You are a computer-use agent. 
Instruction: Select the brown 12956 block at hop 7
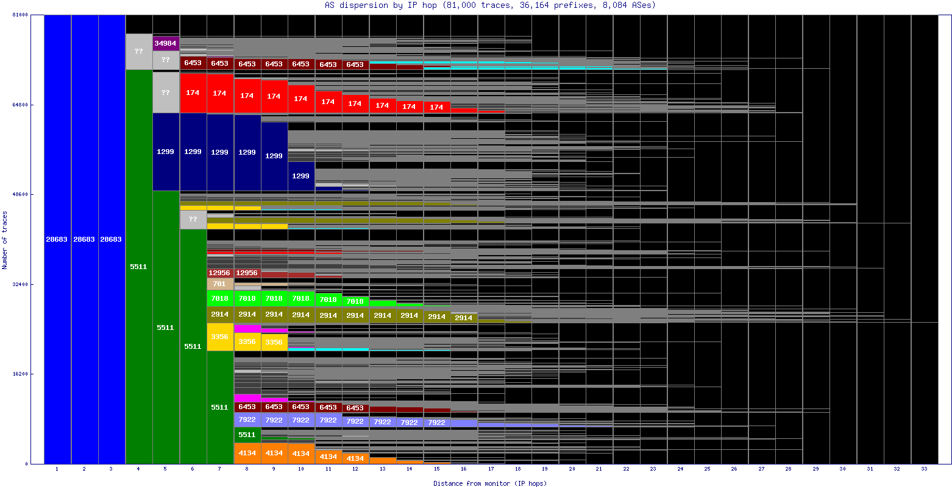coord(220,273)
